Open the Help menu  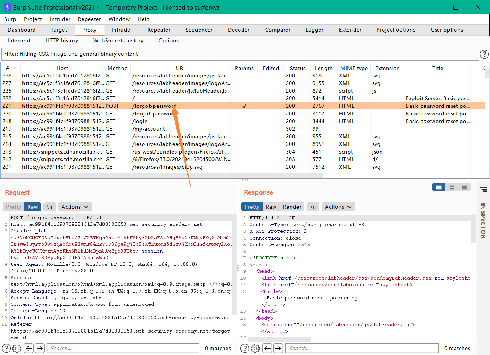pos(143,19)
